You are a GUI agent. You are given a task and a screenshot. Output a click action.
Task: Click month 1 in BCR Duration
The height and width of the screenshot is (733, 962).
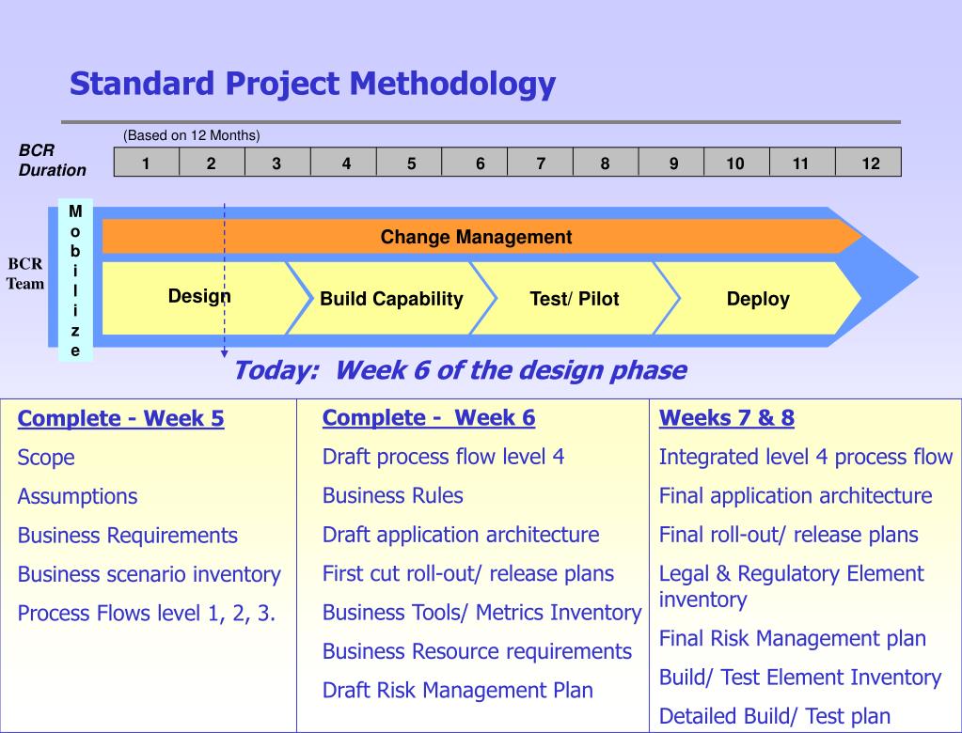(x=147, y=163)
